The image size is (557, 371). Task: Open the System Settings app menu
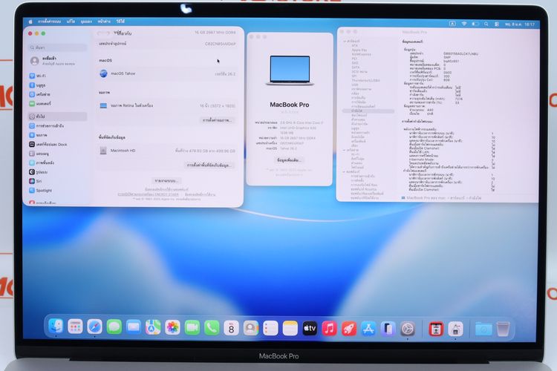[49, 22]
